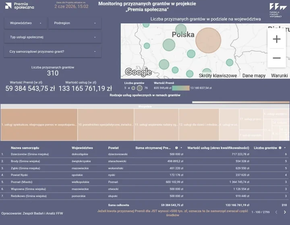Click value 1 364 745,74 zł

239,182
